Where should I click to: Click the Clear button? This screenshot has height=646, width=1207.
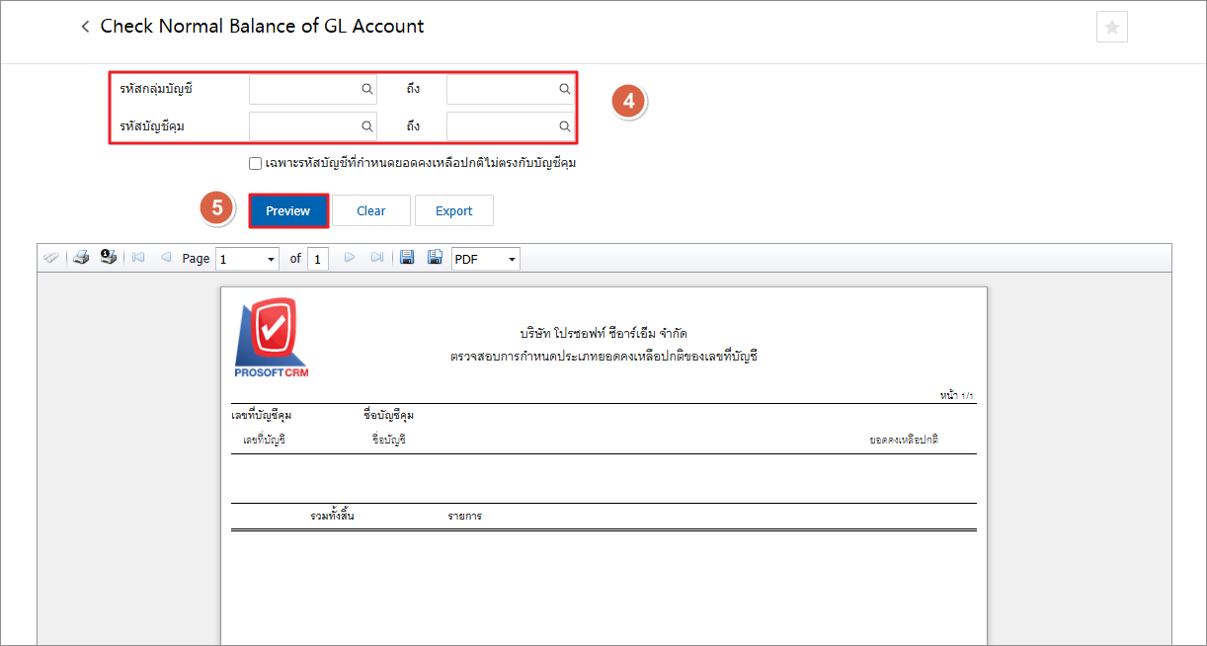[x=371, y=210]
